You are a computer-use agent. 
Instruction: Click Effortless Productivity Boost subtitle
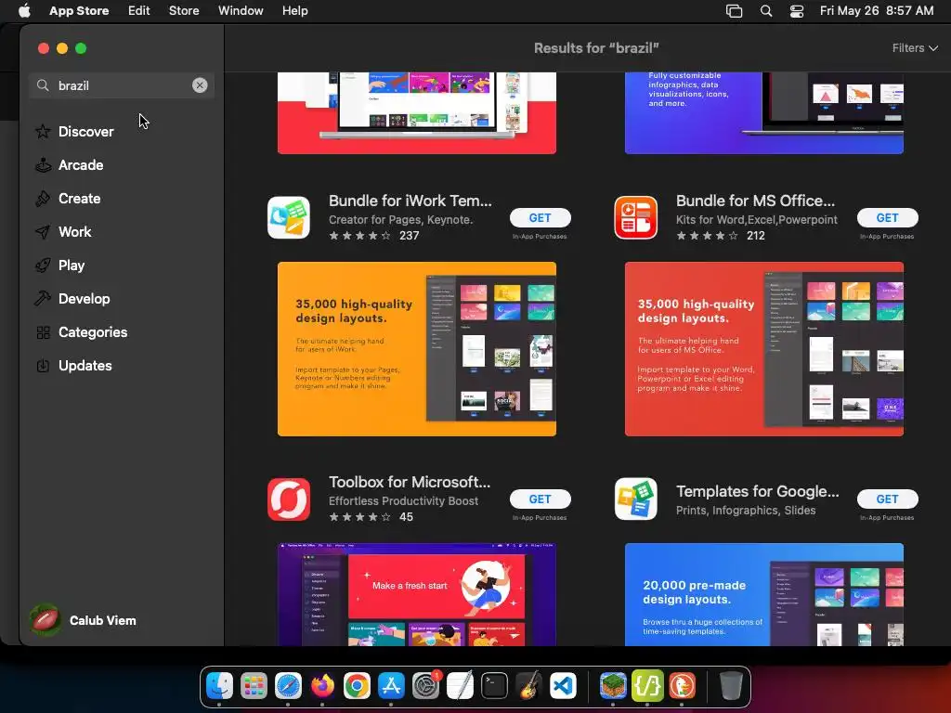pyautogui.click(x=403, y=500)
